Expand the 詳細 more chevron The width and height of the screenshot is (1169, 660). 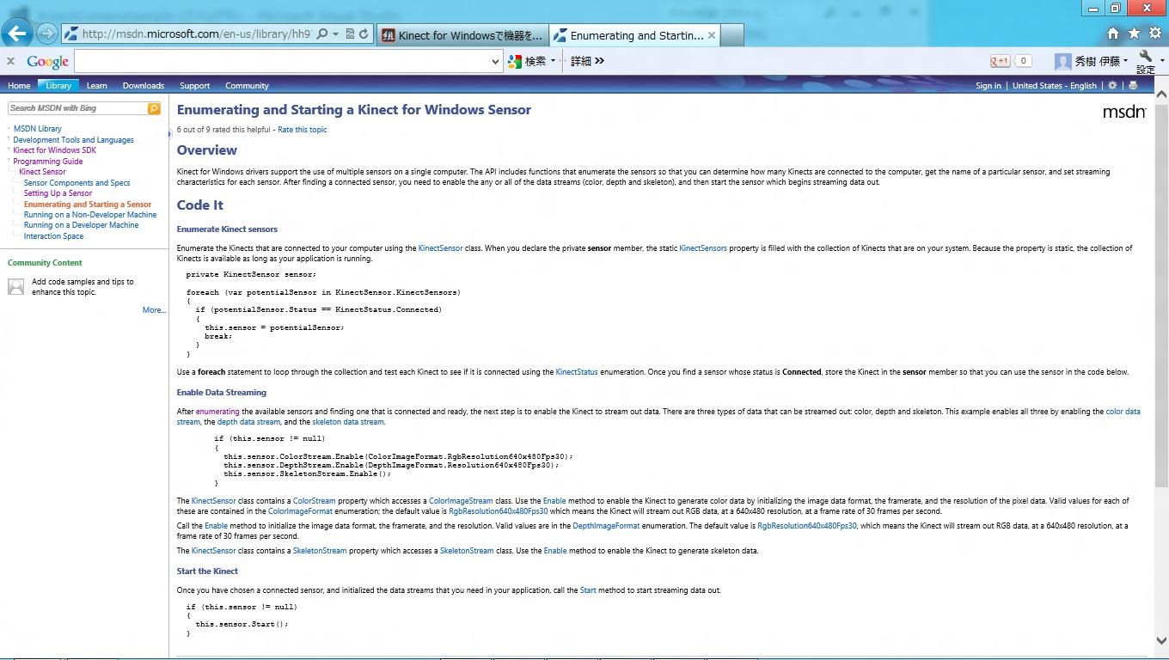(599, 61)
